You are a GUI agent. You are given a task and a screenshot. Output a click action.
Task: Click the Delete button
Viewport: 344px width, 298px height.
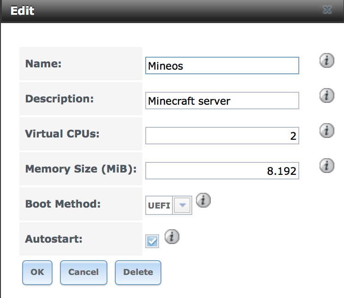click(x=138, y=272)
